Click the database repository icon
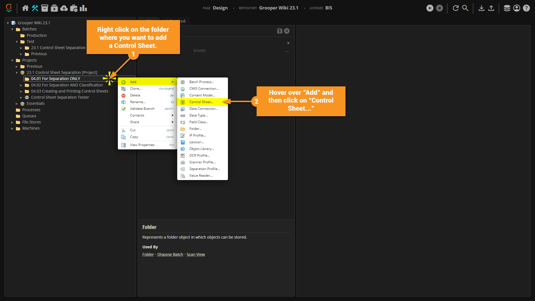 click(x=507, y=8)
